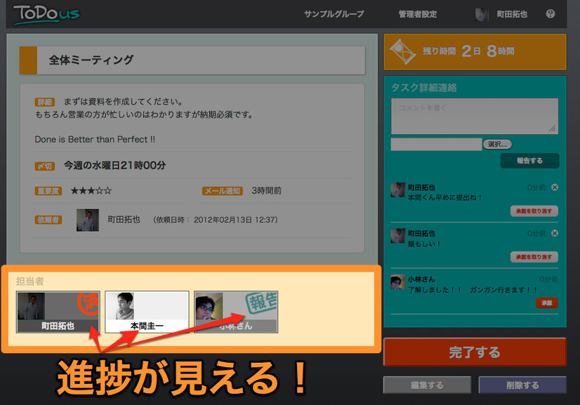
Task: Select the 本間圭一 assignee card
Action: coord(147,312)
